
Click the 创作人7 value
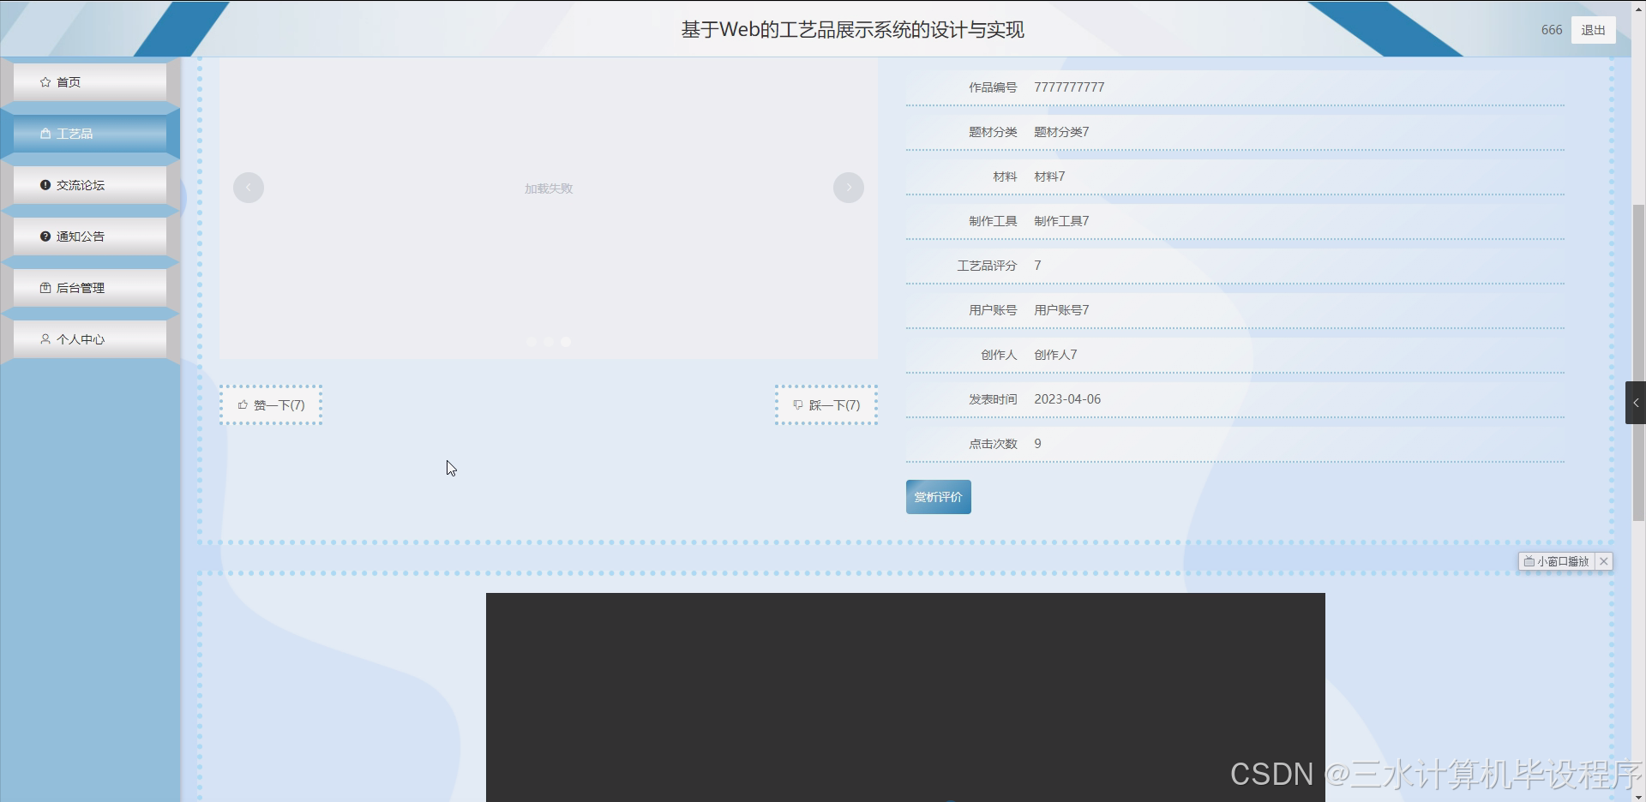coord(1055,355)
